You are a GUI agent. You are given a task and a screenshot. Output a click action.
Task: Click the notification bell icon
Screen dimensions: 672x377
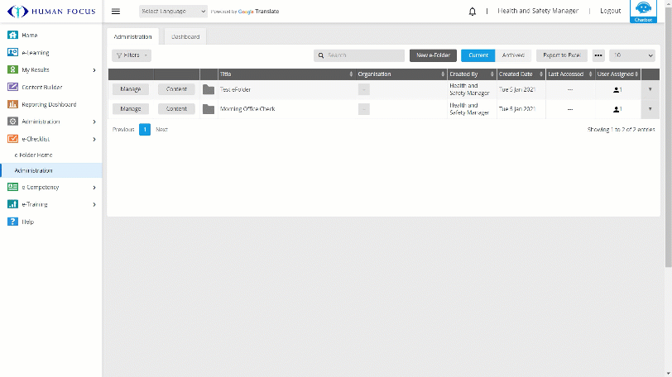tap(473, 12)
